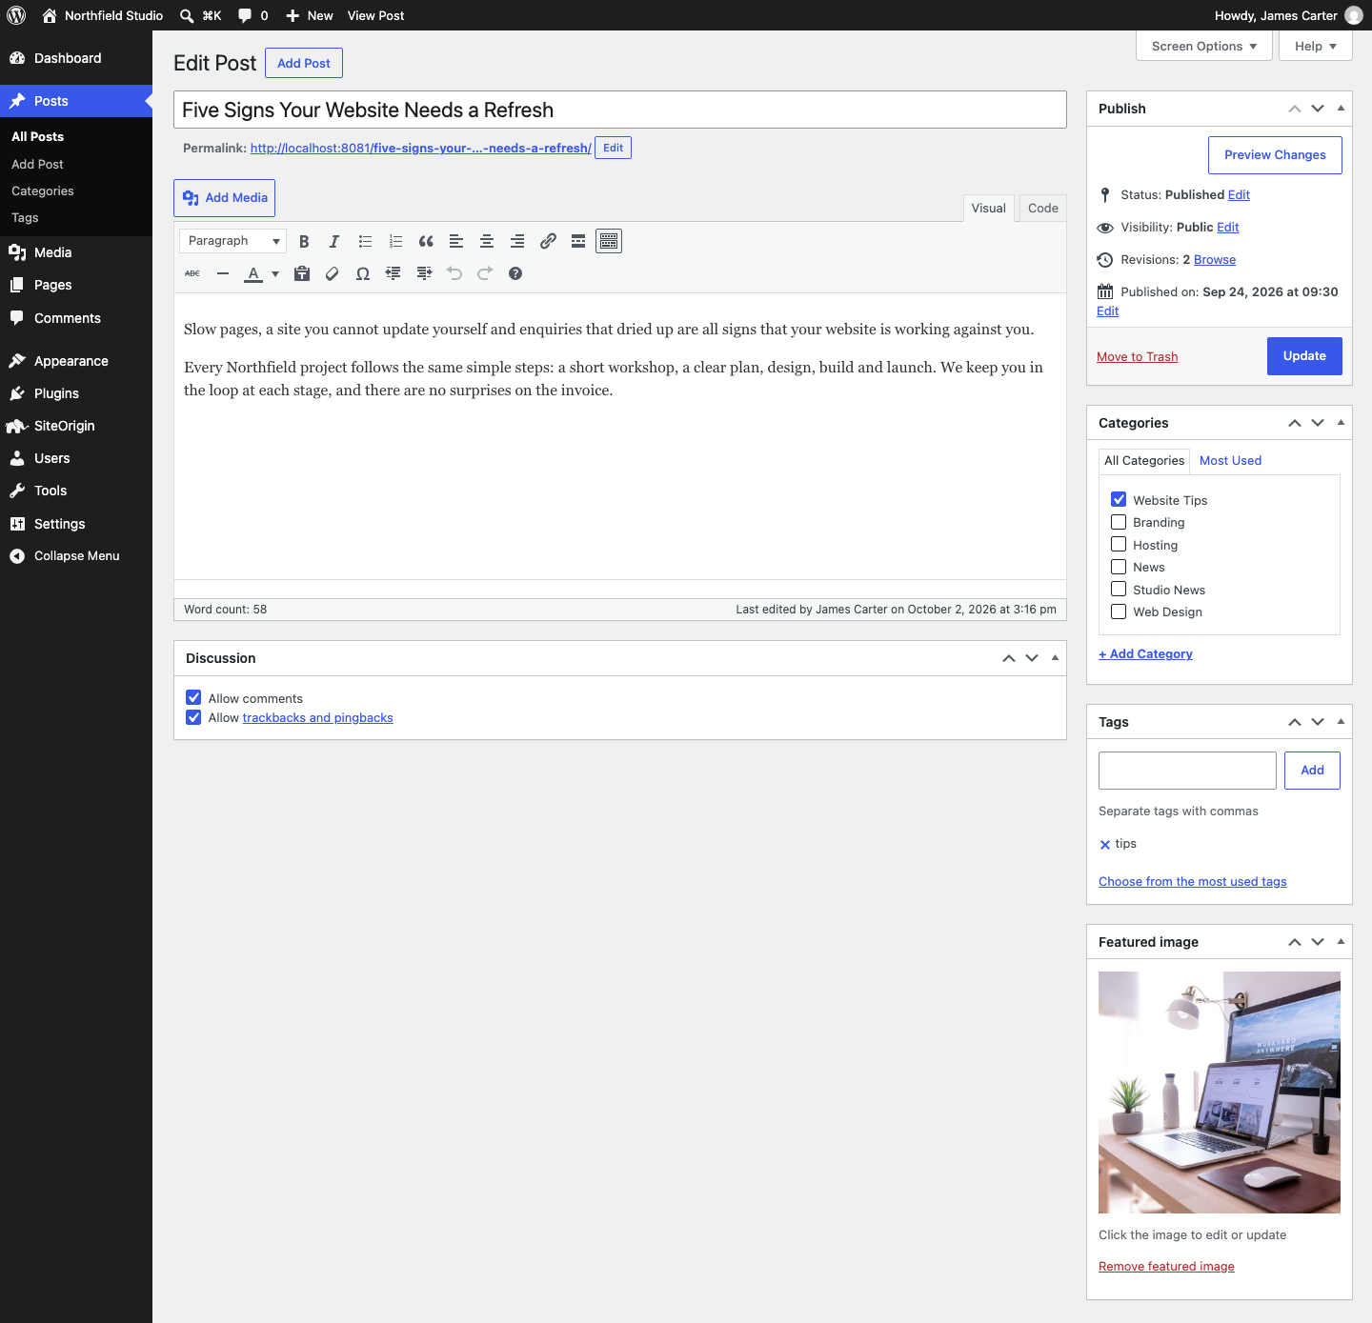Decrease paragraph indent
Image resolution: width=1372 pixels, height=1323 pixels.
click(393, 273)
